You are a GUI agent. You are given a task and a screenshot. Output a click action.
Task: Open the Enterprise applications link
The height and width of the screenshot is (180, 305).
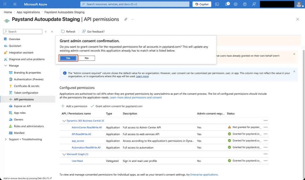pyautogui.click(x=204, y=175)
